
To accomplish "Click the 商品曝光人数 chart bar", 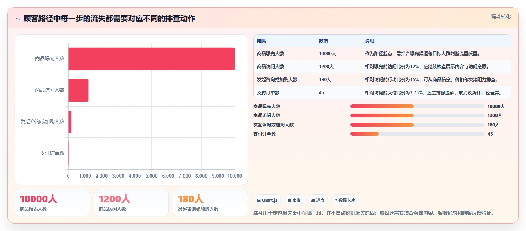I will [x=151, y=59].
